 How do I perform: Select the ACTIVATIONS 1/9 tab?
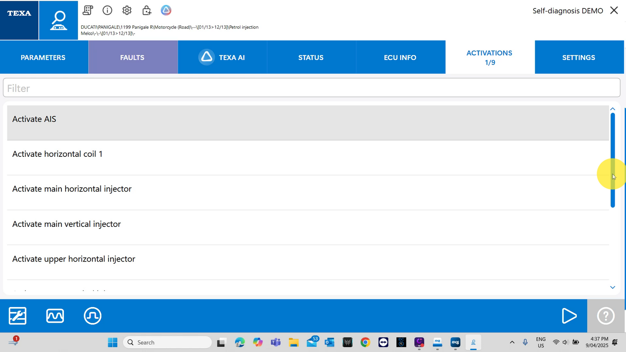click(x=490, y=58)
